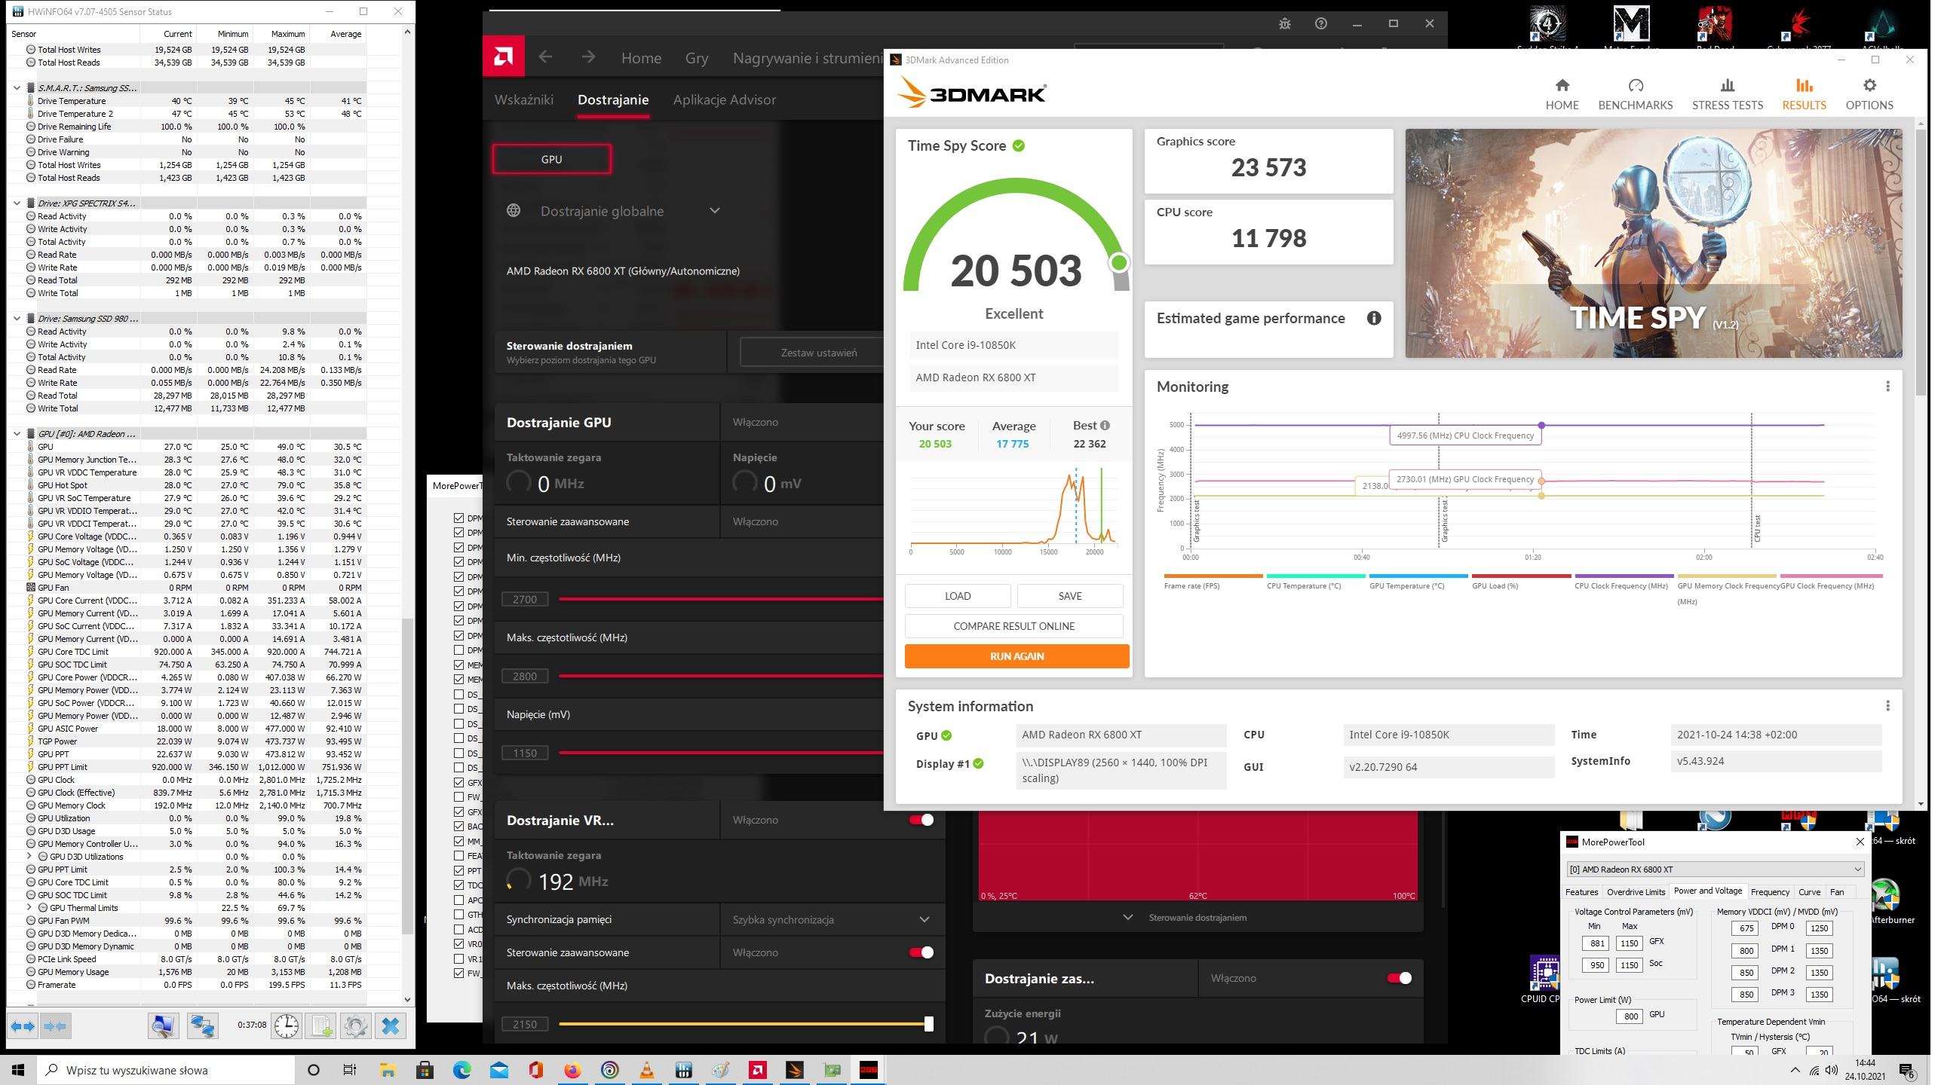1941x1085 pixels.
Task: Collapse the Drive: XPG SPECTRIX group
Action: [x=17, y=203]
